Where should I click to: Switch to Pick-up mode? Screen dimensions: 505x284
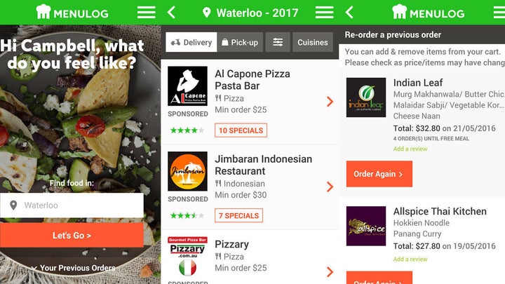pos(240,42)
